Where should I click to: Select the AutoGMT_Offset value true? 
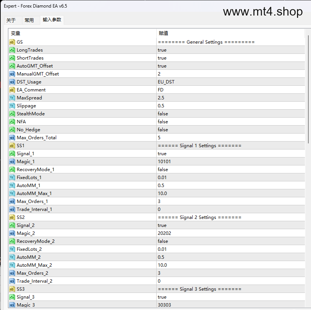(162, 66)
